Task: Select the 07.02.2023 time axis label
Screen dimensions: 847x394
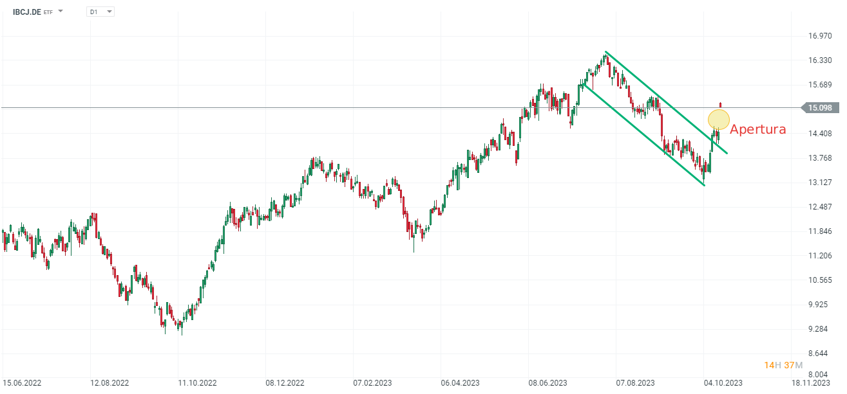Action: (x=372, y=382)
